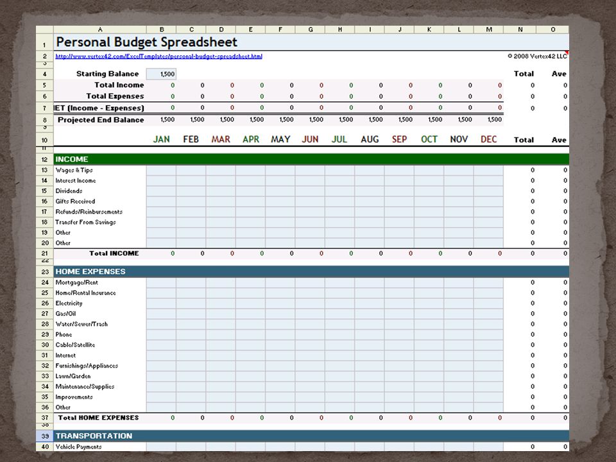
Task: Select the Dividends row label
Action: click(x=69, y=191)
